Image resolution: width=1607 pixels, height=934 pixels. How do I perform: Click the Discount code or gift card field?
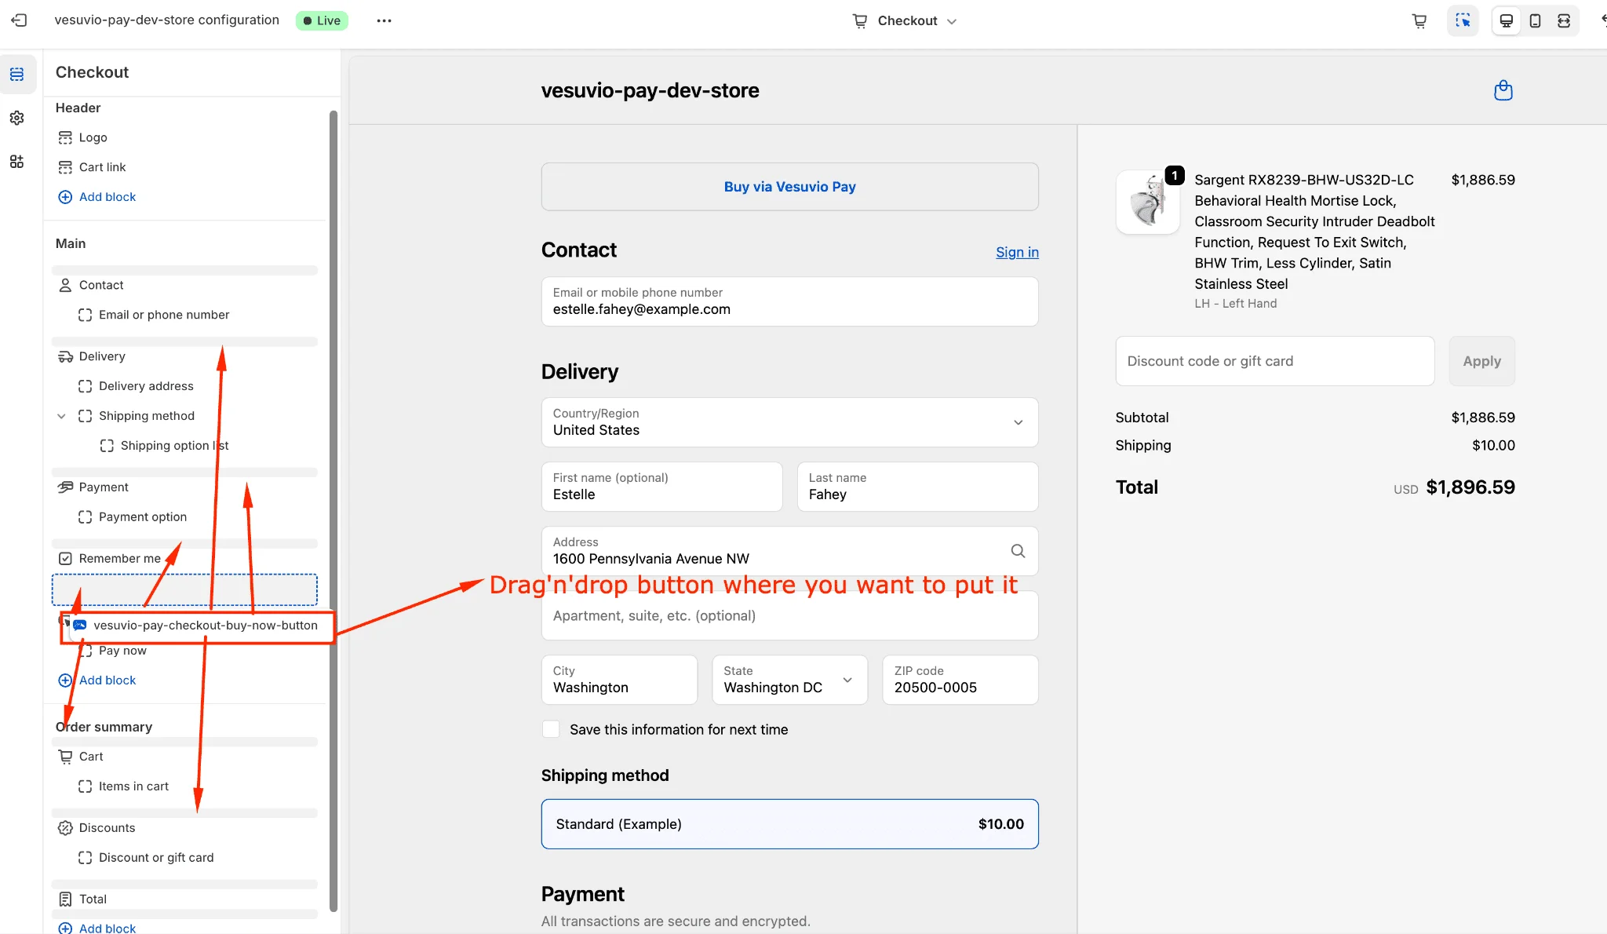tap(1274, 361)
